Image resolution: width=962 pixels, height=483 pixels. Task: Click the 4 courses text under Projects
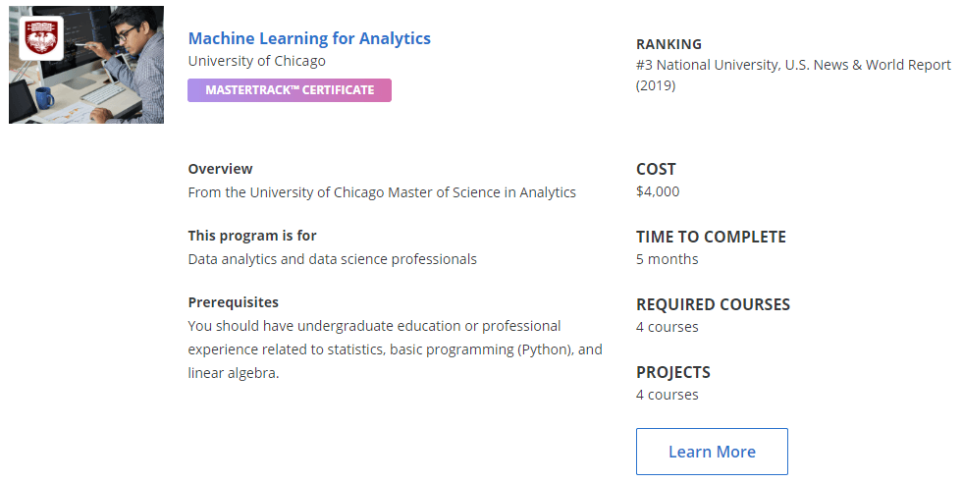667,395
